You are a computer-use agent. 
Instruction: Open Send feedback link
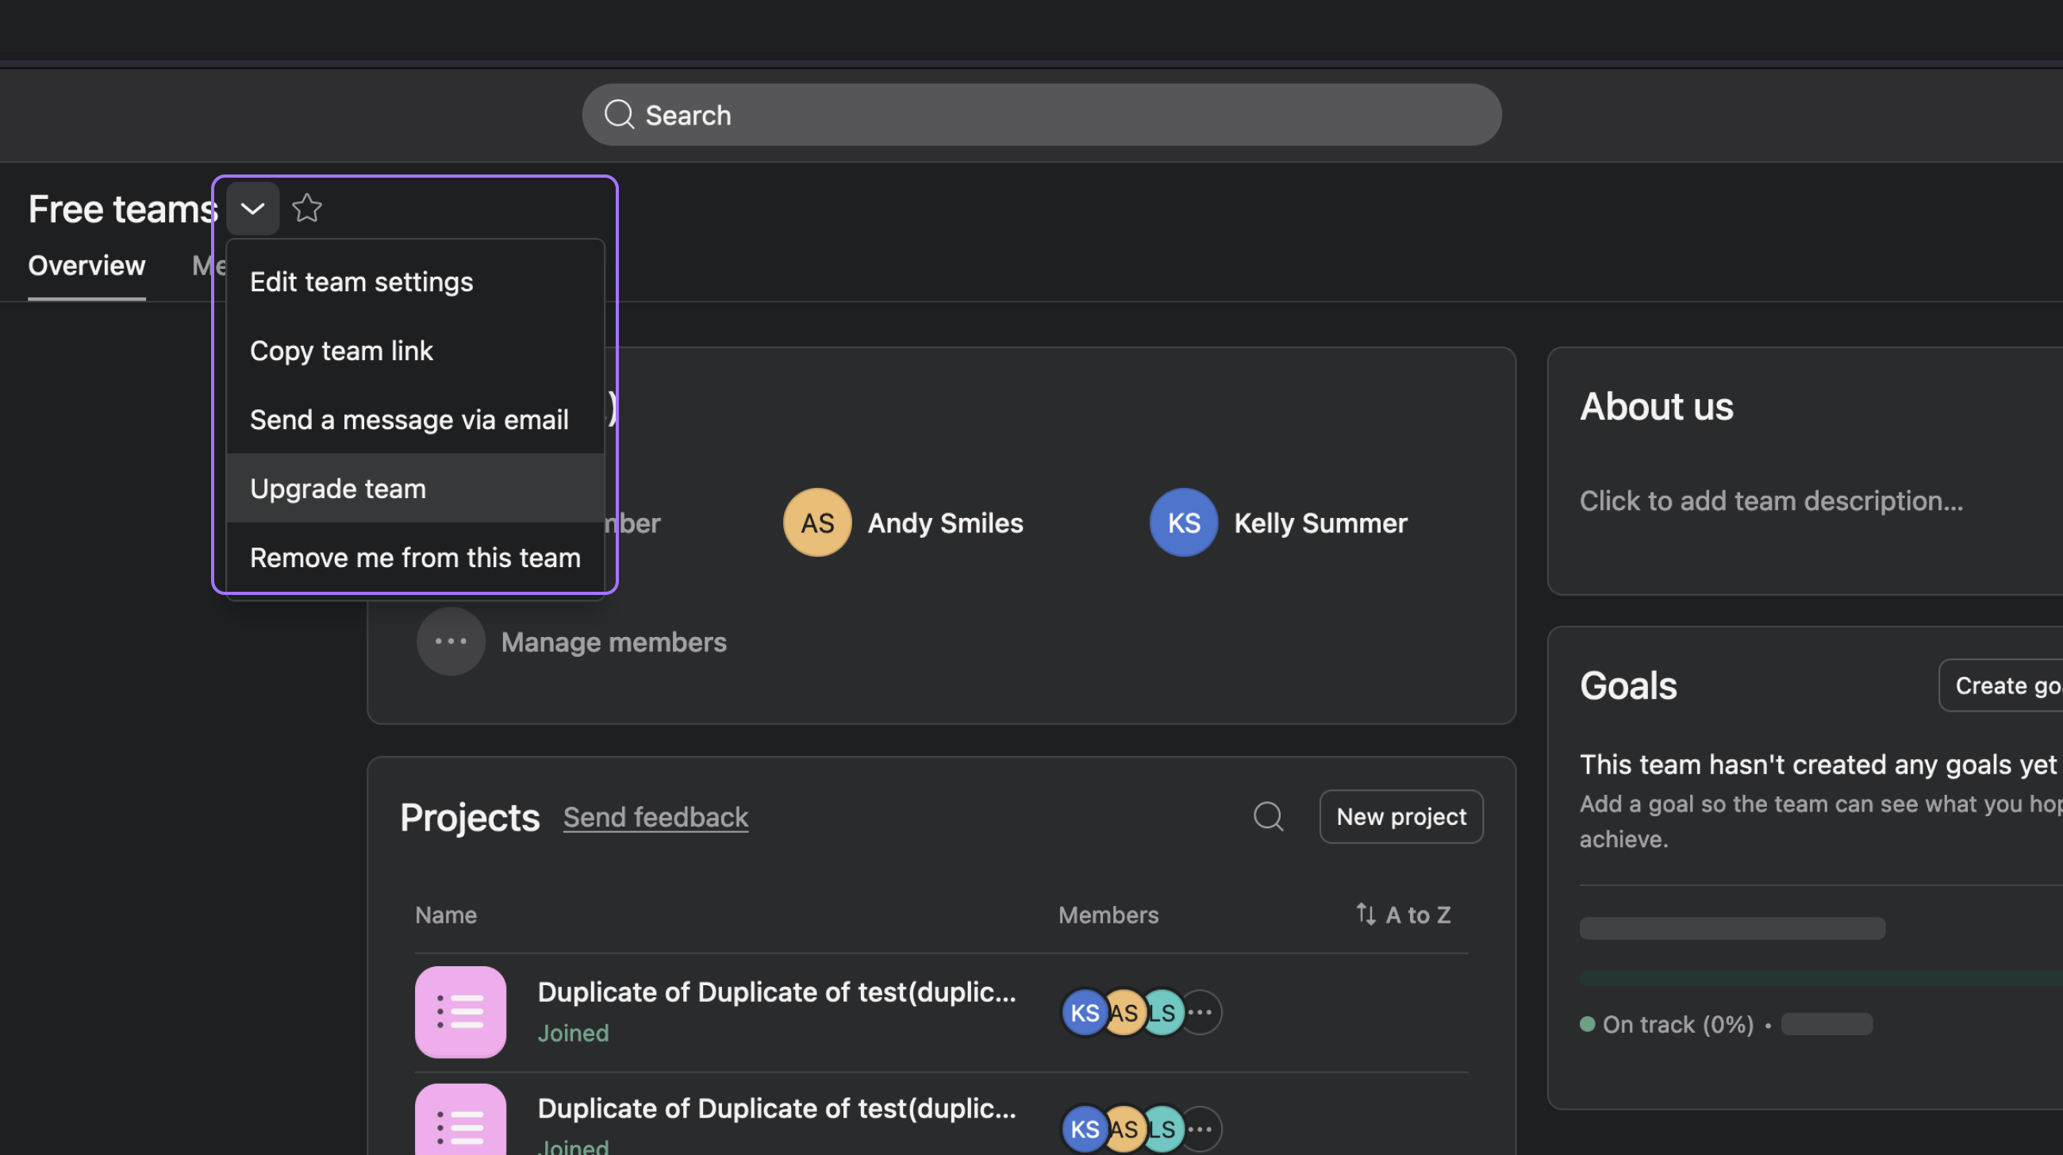click(x=655, y=816)
